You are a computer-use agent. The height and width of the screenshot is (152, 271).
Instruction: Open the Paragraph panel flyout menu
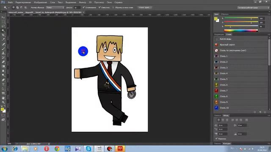[x=269, y=115]
